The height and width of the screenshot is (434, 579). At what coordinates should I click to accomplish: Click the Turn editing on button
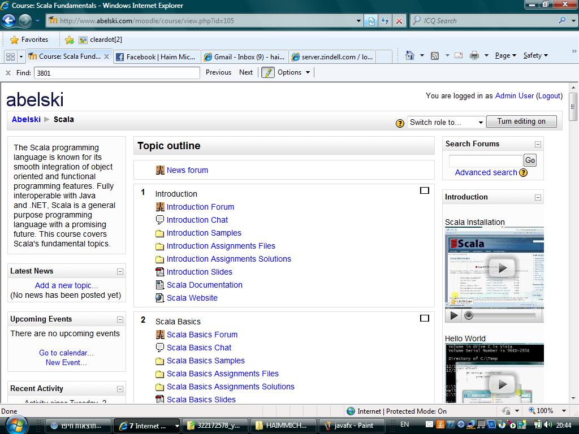click(x=521, y=121)
